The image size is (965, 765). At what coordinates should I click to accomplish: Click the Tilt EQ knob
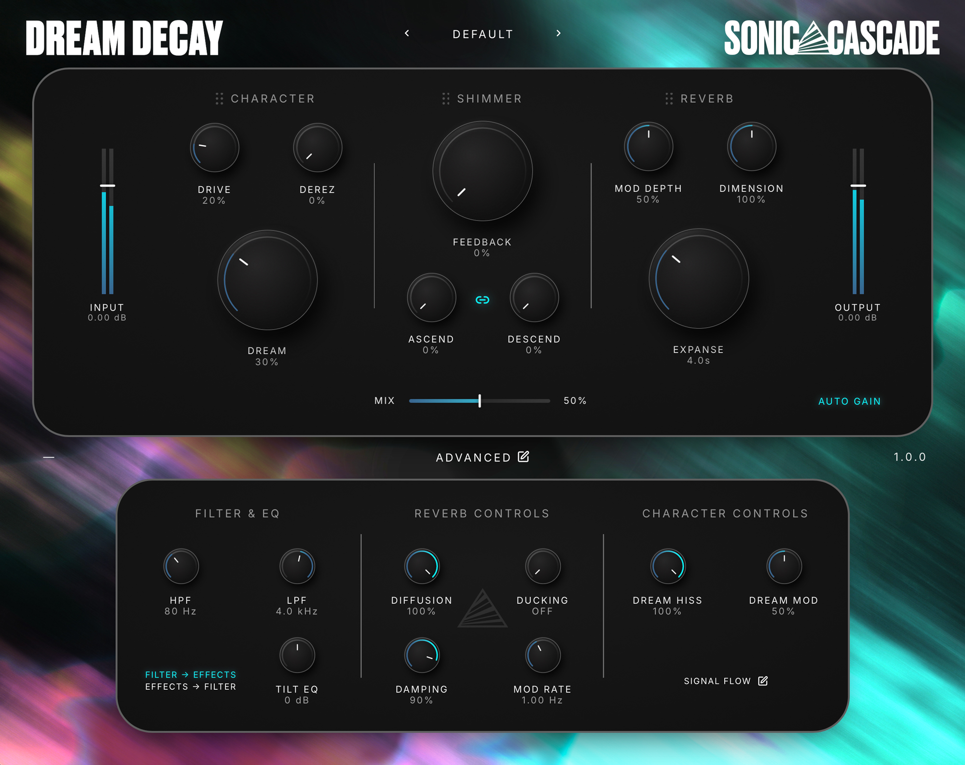coord(297,656)
